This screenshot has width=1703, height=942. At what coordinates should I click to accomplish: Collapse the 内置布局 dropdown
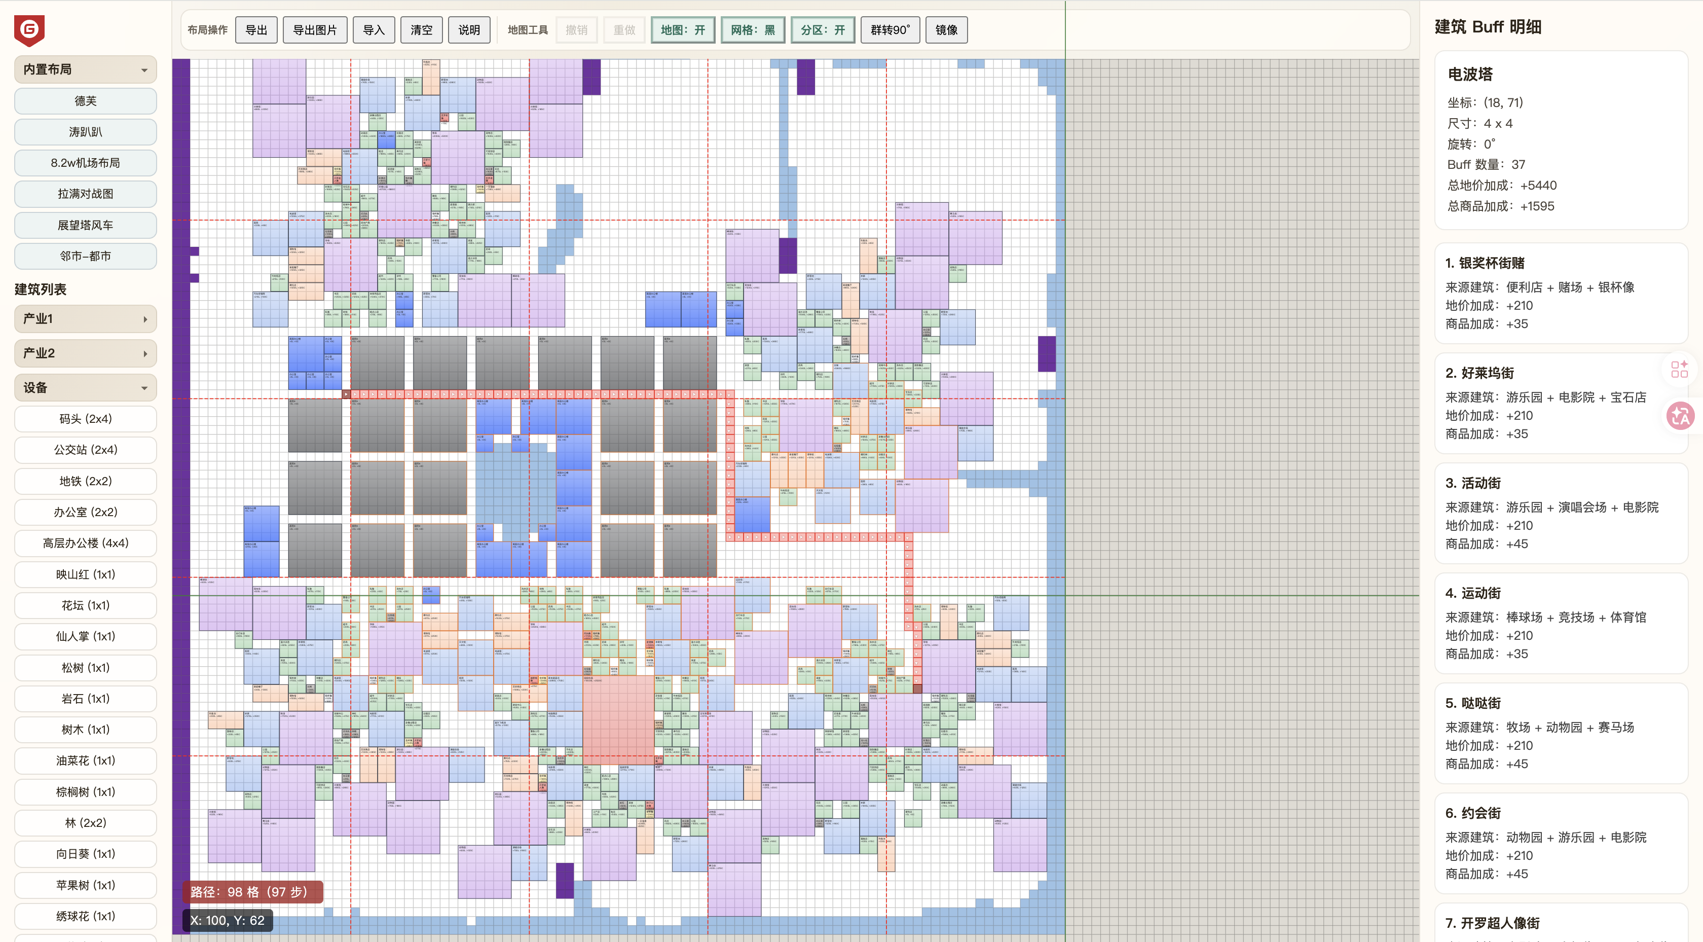85,69
